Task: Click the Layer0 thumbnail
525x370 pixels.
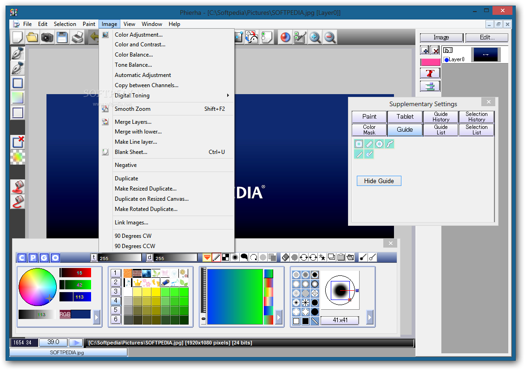Action: (486, 55)
